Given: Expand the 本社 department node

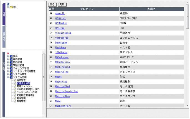Looking at the screenshot, I should pyautogui.click(x=8, y=7).
